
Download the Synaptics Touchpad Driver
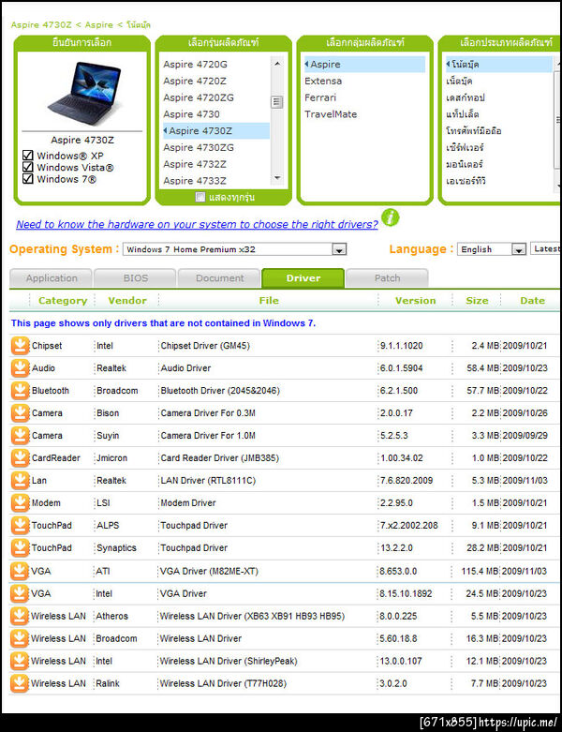coord(20,547)
